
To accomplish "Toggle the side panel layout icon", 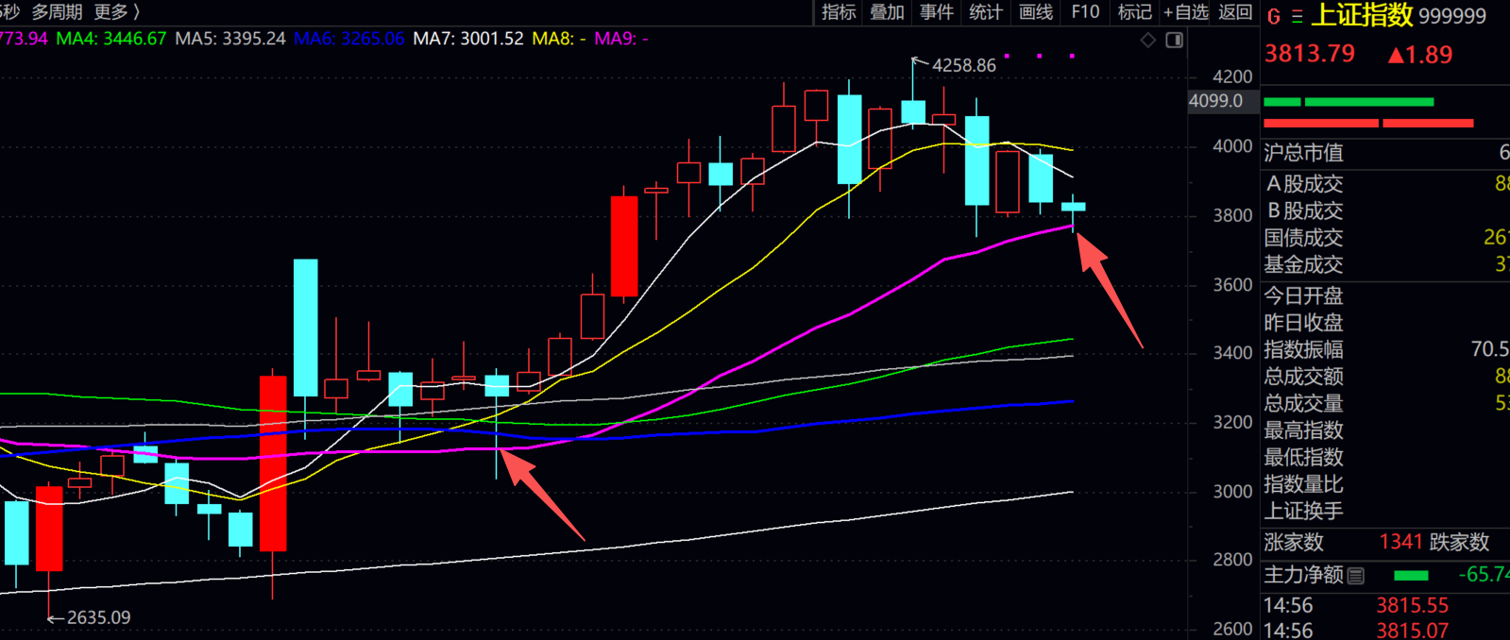I will [1175, 40].
